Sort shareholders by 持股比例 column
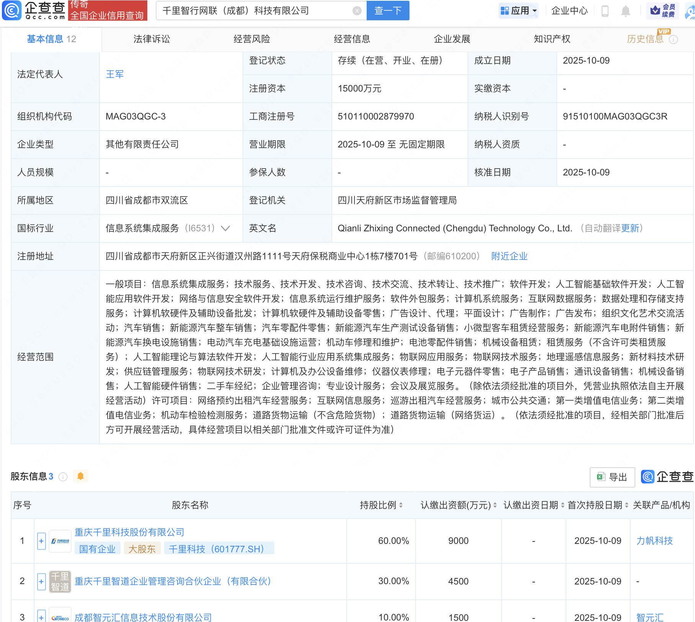Image resolution: width=695 pixels, height=622 pixels. (401, 505)
